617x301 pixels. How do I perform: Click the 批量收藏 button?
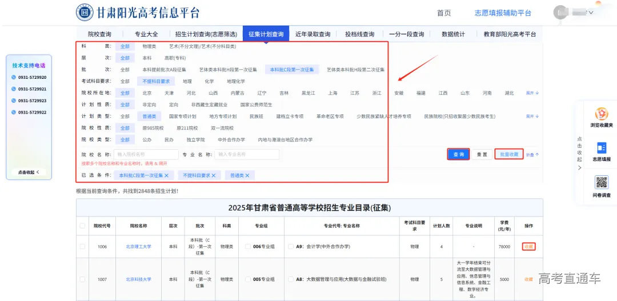pyautogui.click(x=509, y=154)
